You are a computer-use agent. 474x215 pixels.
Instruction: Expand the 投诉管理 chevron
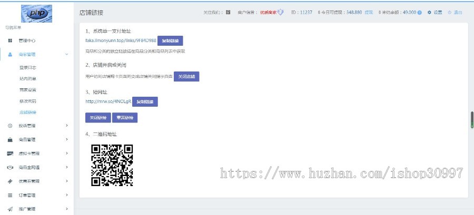coord(67,126)
